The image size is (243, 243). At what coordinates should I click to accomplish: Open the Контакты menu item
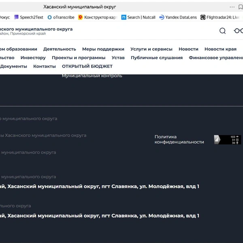(45, 66)
